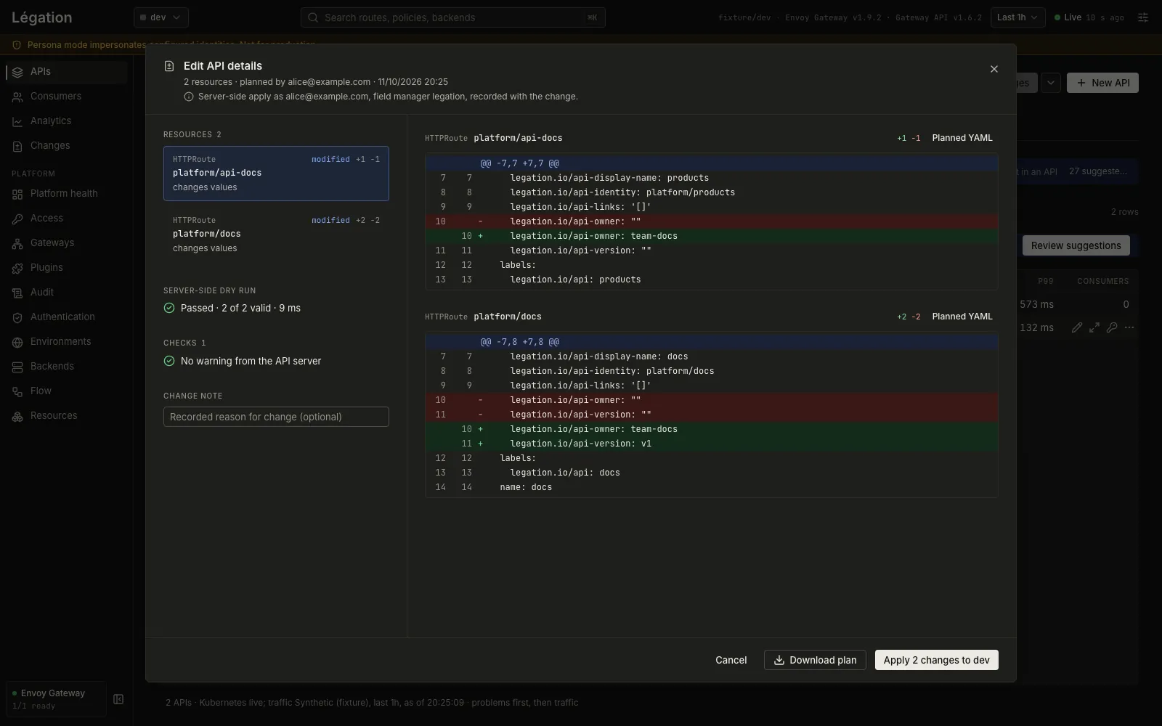Click the Authentication shield icon
Screen dimensions: 1162x726
pyautogui.click(x=17, y=317)
